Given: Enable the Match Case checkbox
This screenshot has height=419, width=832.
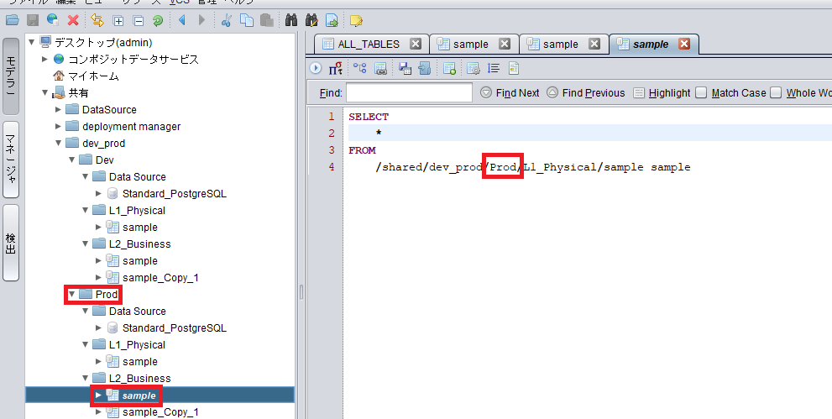Looking at the screenshot, I should click(x=702, y=93).
